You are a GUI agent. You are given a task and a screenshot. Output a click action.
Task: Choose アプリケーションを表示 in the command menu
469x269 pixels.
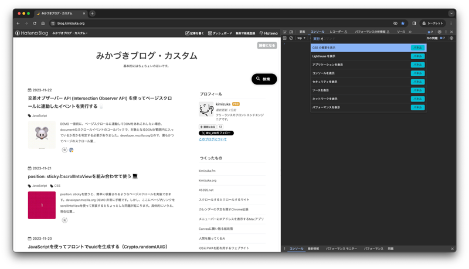[x=369, y=65]
